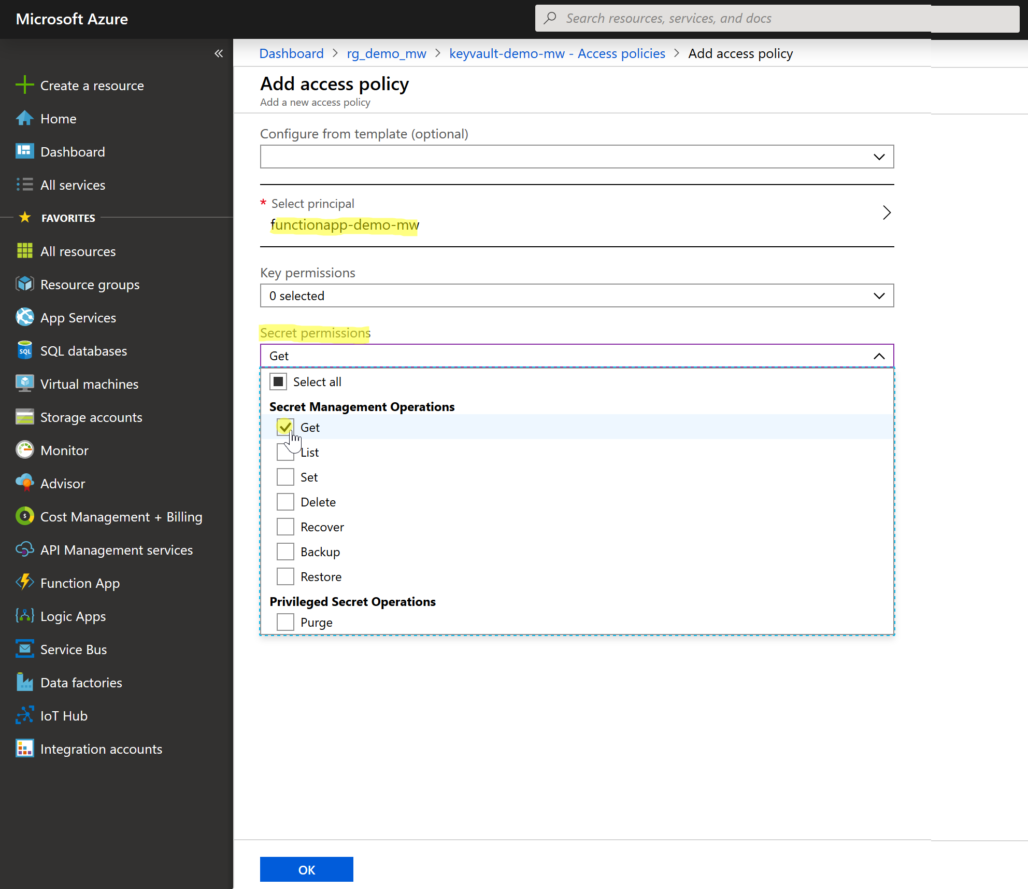Viewport: 1028px width, 889px height.
Task: Open rg_demo_mw from the breadcrumb
Action: 386,53
